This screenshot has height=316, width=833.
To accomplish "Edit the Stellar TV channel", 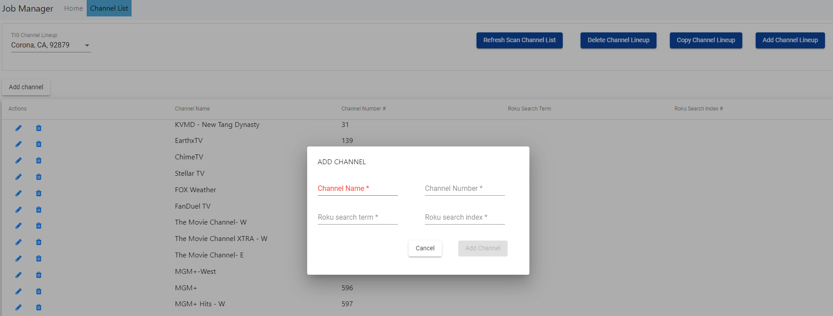I will [x=18, y=177].
